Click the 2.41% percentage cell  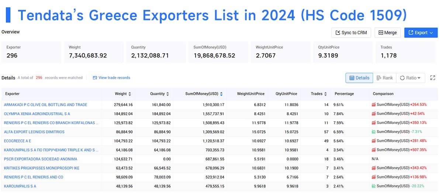click(x=339, y=186)
